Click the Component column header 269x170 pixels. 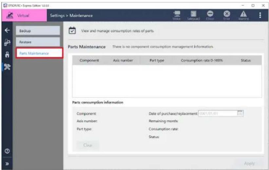(89, 60)
